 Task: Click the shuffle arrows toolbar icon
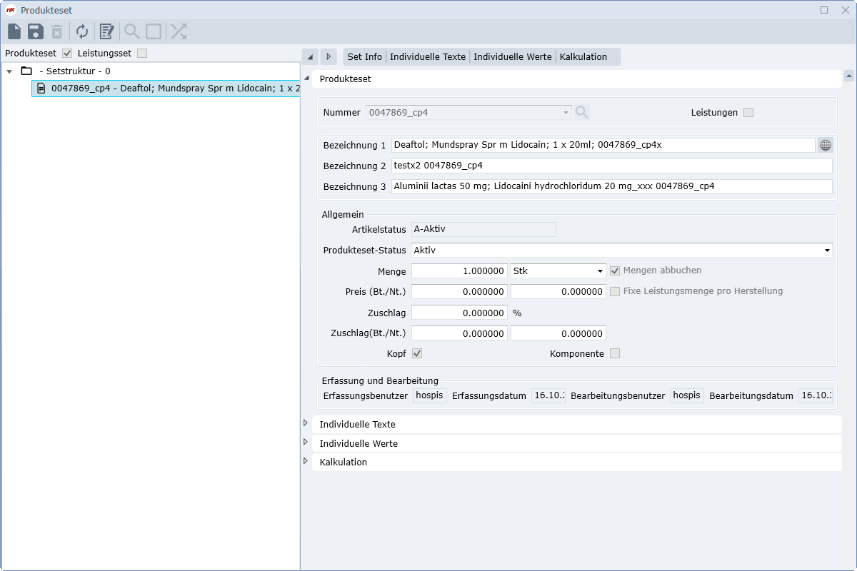tap(178, 31)
